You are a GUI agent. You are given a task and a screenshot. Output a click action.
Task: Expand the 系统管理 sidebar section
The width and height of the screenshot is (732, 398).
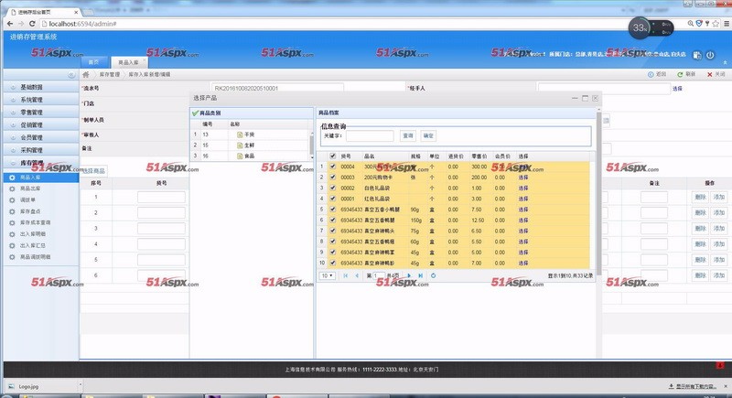click(40, 100)
